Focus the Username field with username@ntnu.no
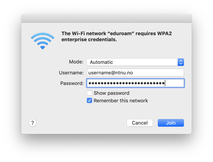 (135, 73)
